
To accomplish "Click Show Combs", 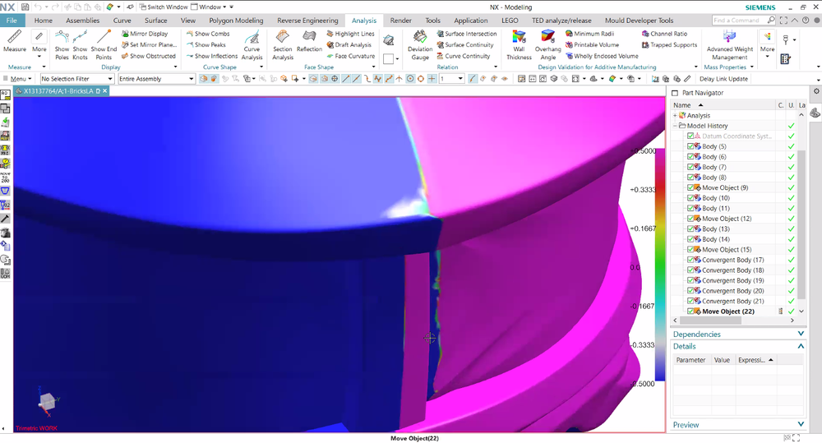I will (208, 34).
